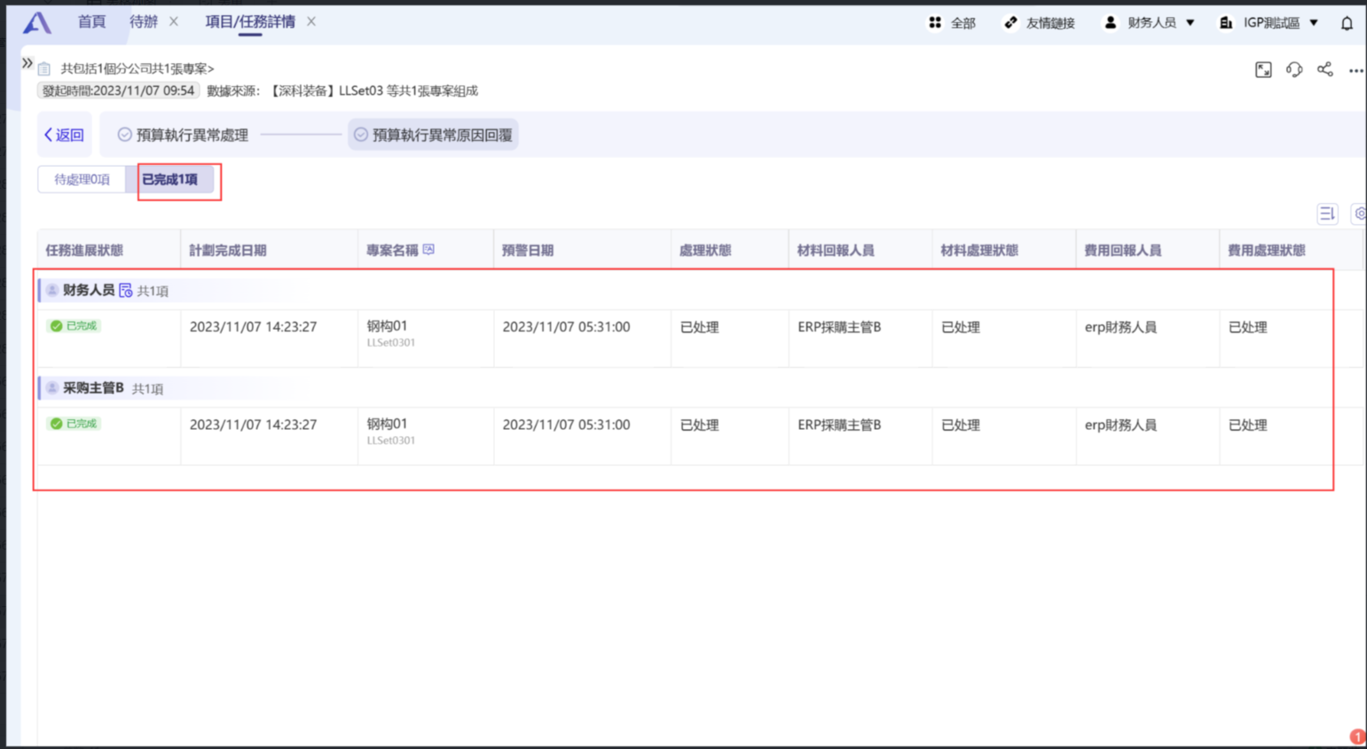This screenshot has width=1367, height=749.
Task: Expand the IGP測試區 organization dropdown
Action: pyautogui.click(x=1314, y=23)
